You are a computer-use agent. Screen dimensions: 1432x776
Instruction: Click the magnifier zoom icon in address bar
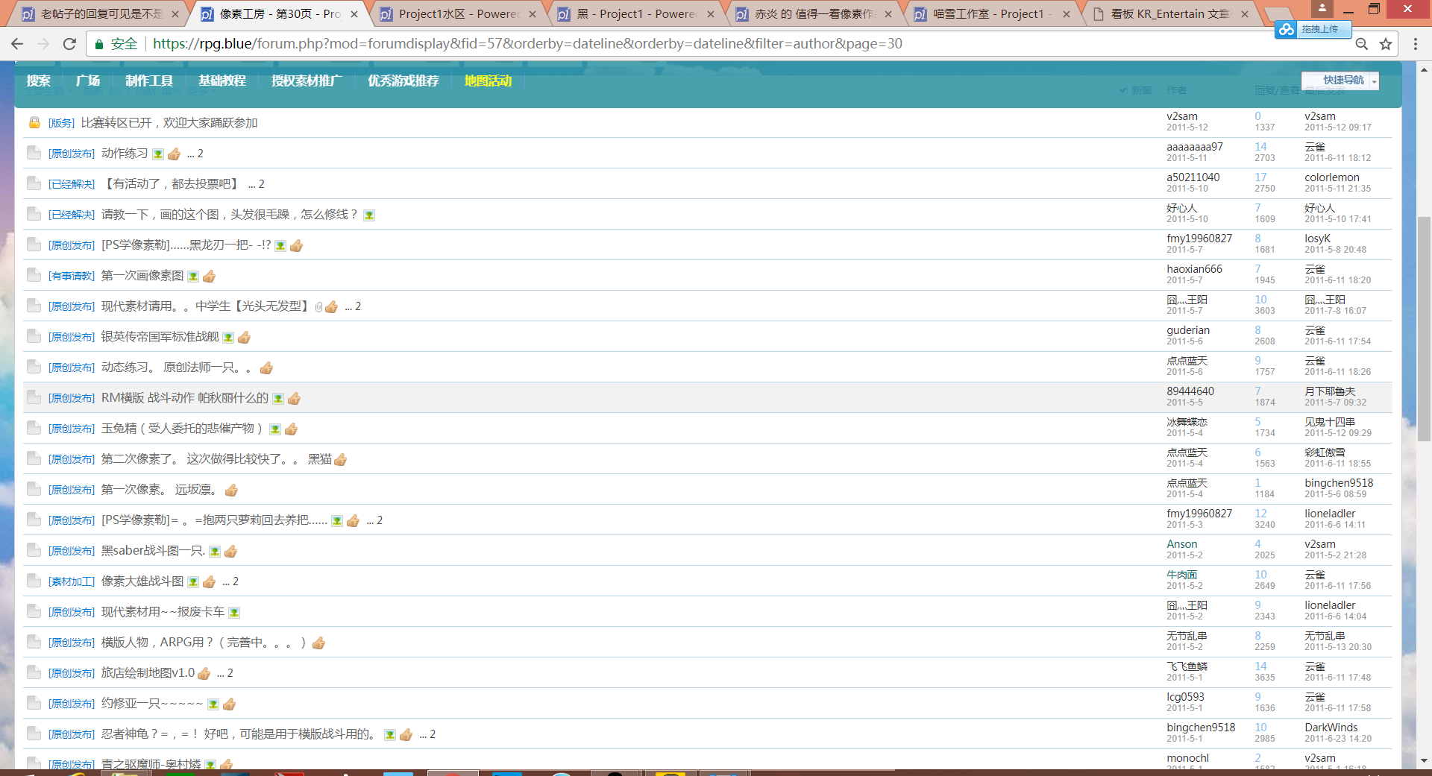click(1361, 44)
